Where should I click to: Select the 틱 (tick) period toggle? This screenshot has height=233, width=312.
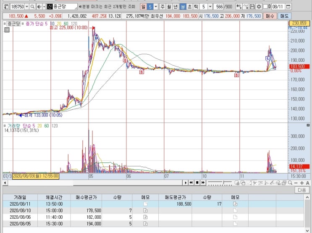click(196, 7)
